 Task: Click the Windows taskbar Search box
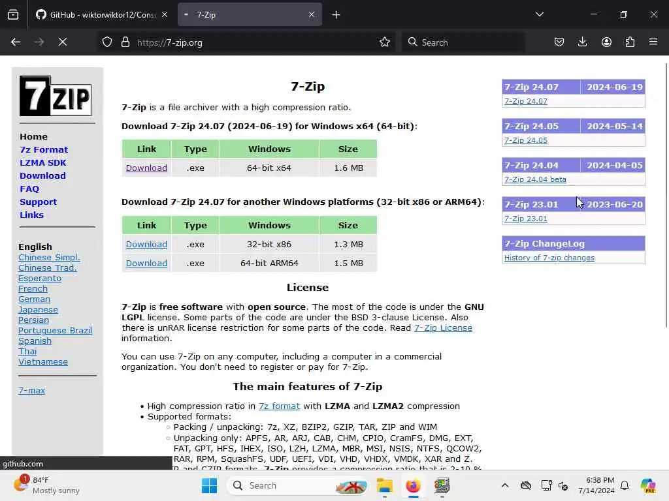tap(298, 485)
